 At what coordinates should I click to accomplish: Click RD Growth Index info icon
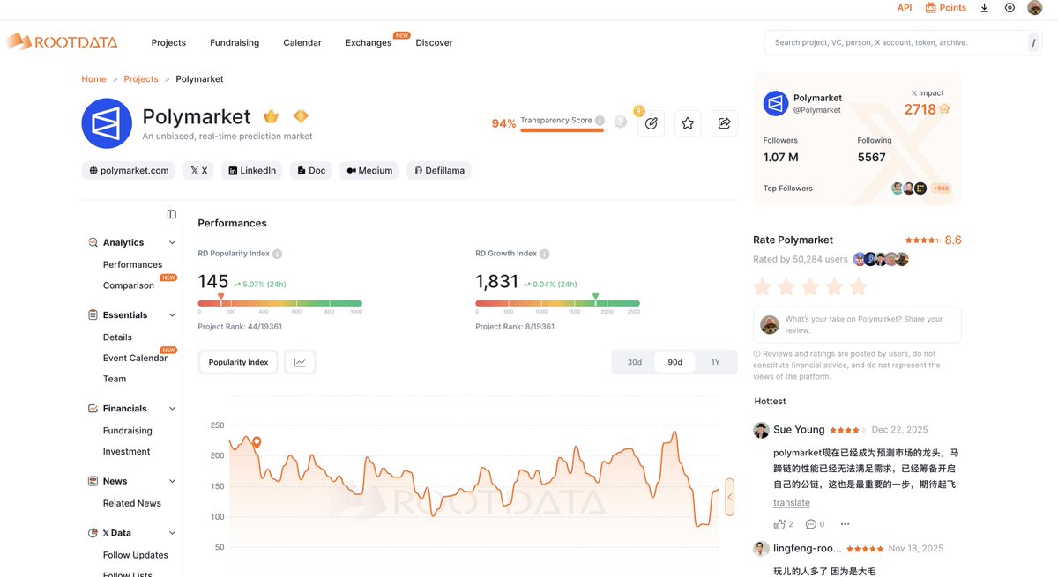tap(544, 254)
